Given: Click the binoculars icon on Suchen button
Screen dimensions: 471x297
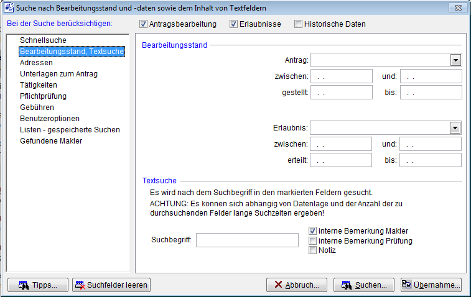Looking at the screenshot, I should [x=346, y=285].
